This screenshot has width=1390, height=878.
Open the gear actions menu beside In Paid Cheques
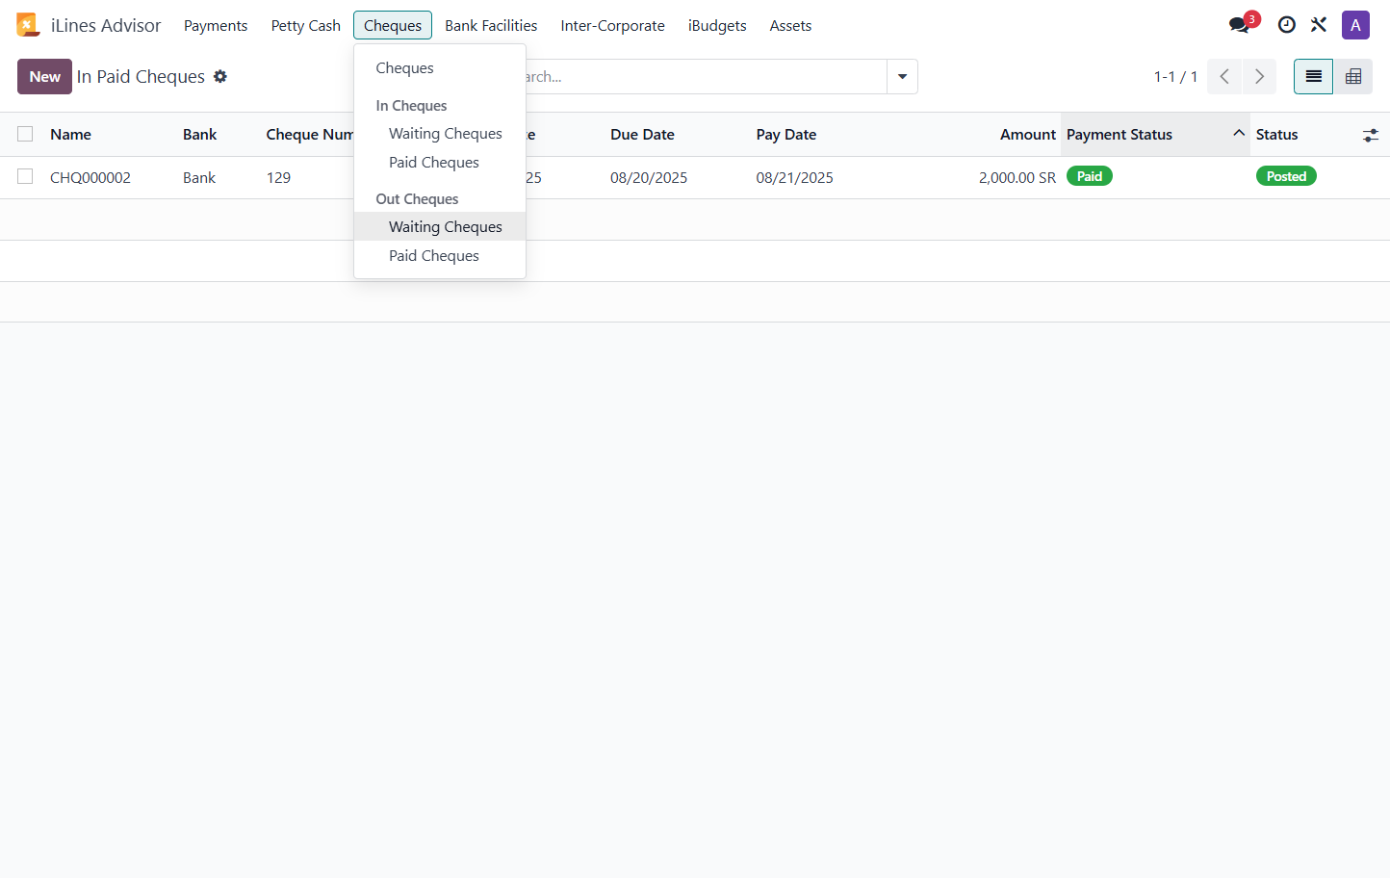pyautogui.click(x=220, y=76)
